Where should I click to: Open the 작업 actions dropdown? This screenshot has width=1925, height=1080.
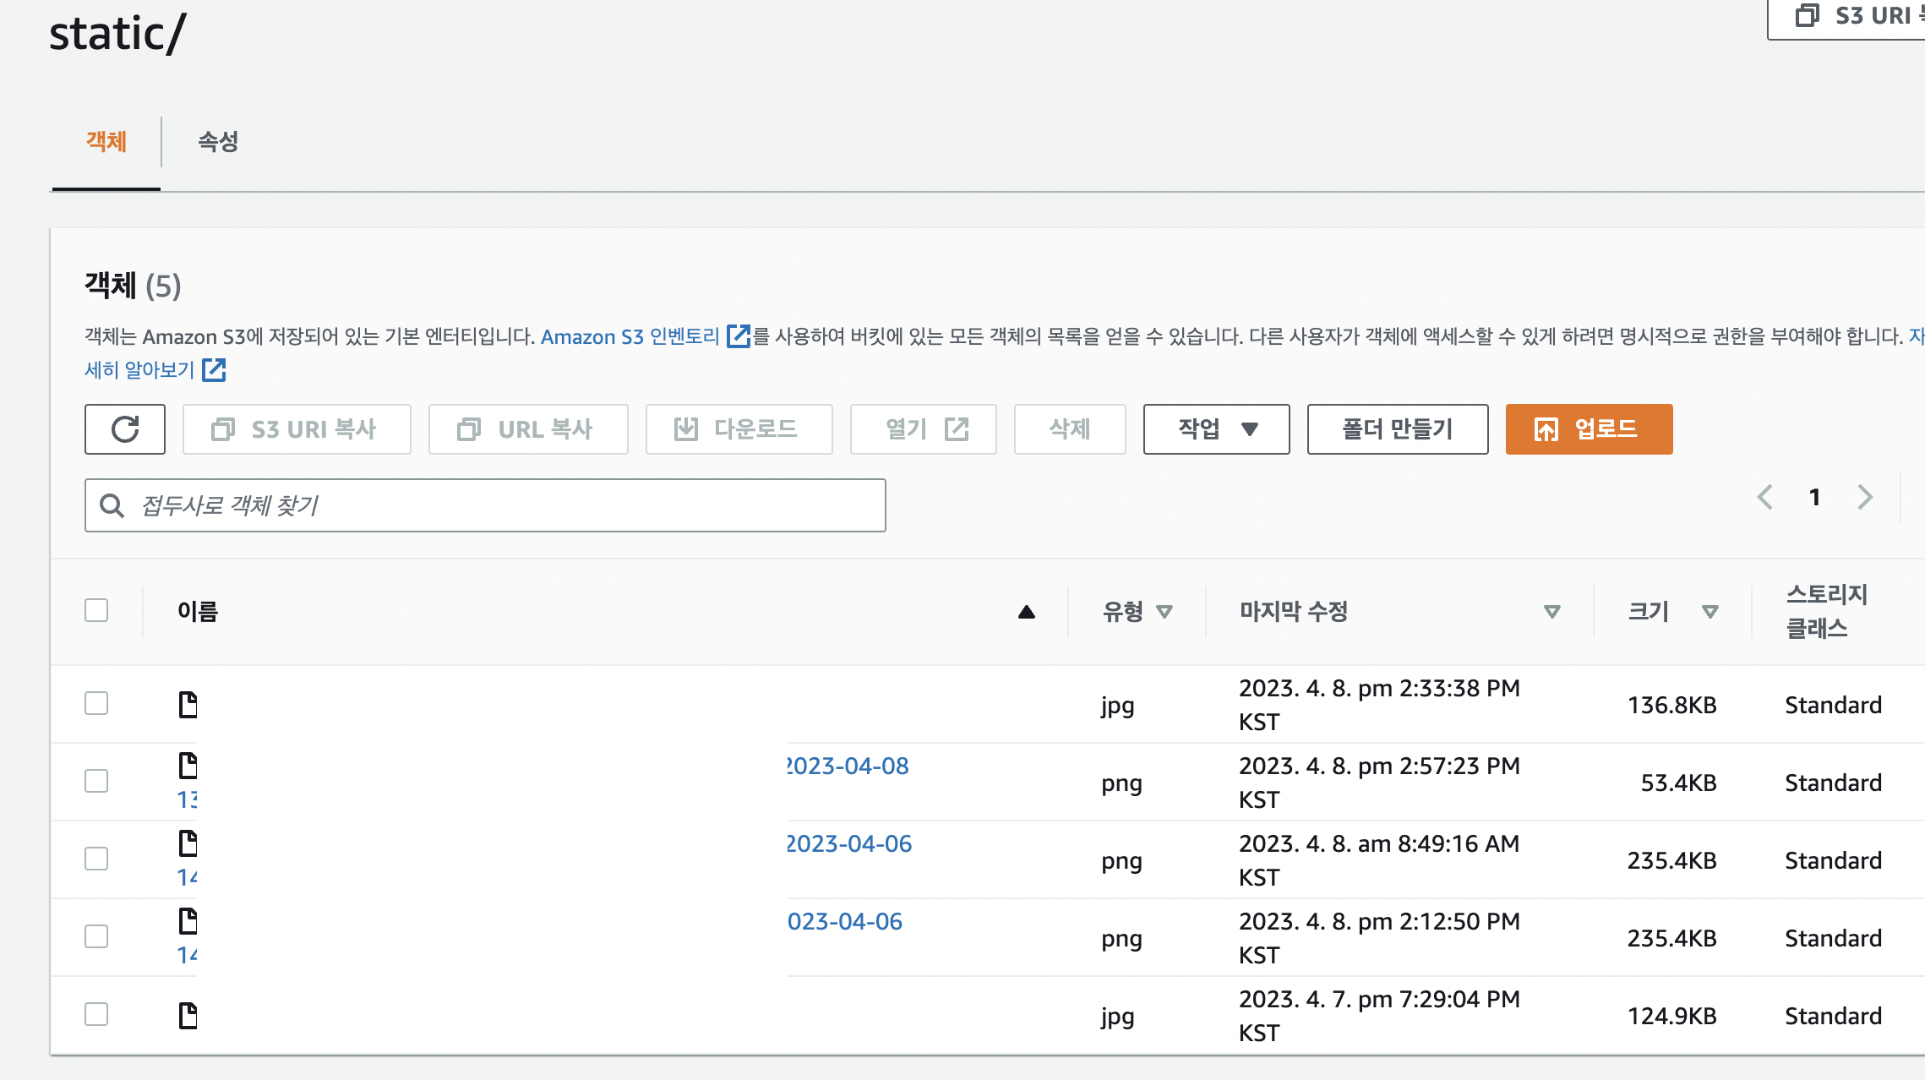tap(1216, 429)
